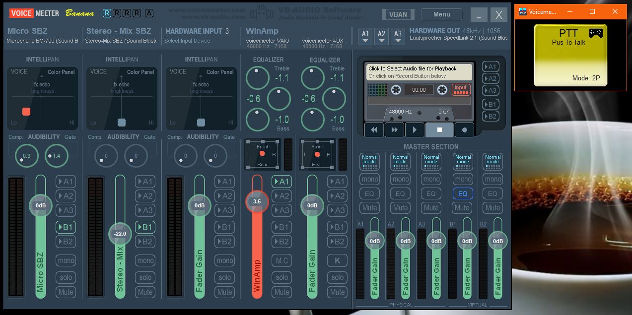Image resolution: width=632 pixels, height=315 pixels.
Task: Open the A3 hardware output dropdown
Action: [x=397, y=36]
